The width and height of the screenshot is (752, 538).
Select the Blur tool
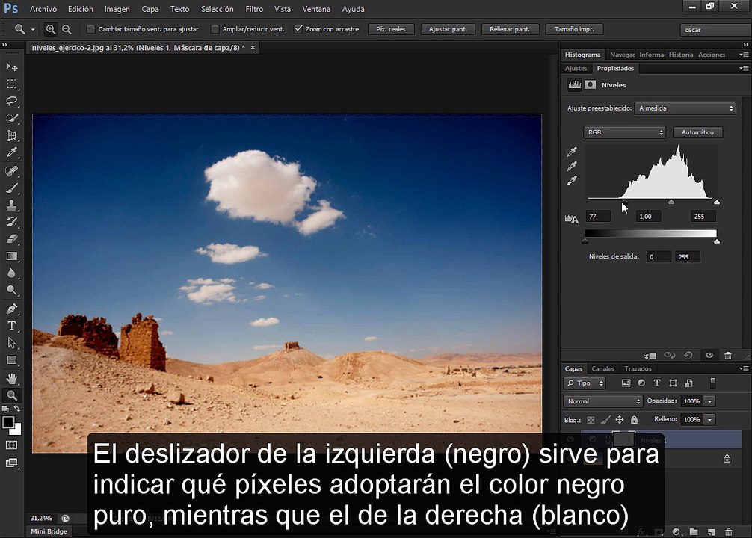[x=12, y=273]
